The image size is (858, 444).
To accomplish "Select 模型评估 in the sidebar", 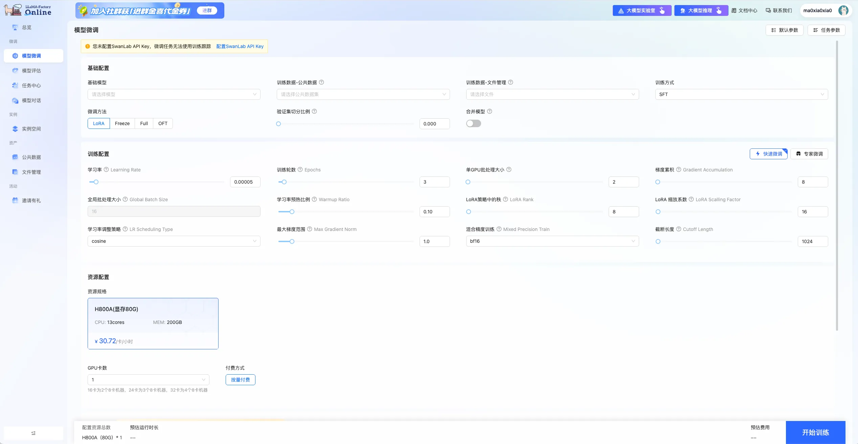I will [31, 70].
